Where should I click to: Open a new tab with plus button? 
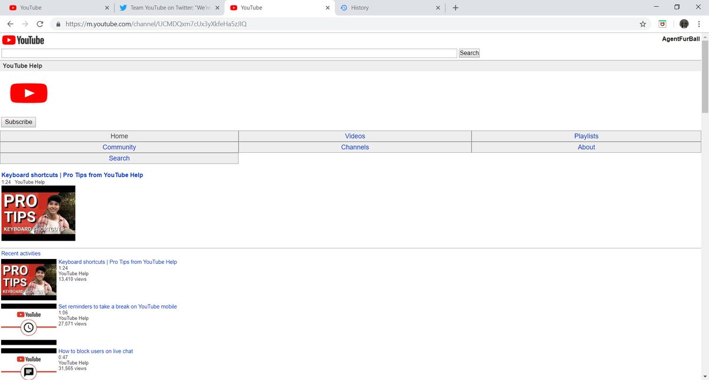tap(455, 8)
